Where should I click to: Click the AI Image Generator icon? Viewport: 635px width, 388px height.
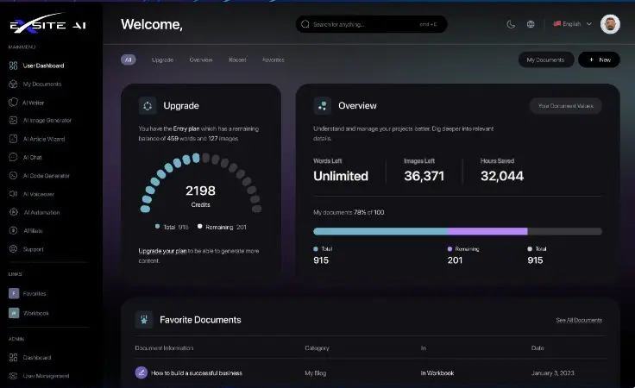click(13, 121)
